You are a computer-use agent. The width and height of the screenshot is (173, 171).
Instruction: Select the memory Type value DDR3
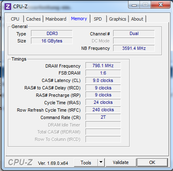[x=52, y=33]
